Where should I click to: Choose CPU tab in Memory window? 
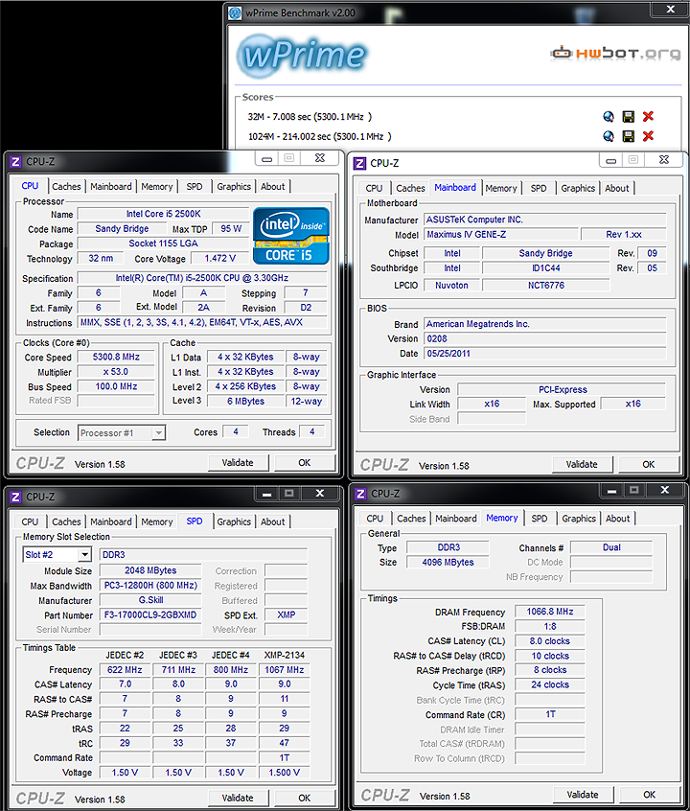pos(375,519)
